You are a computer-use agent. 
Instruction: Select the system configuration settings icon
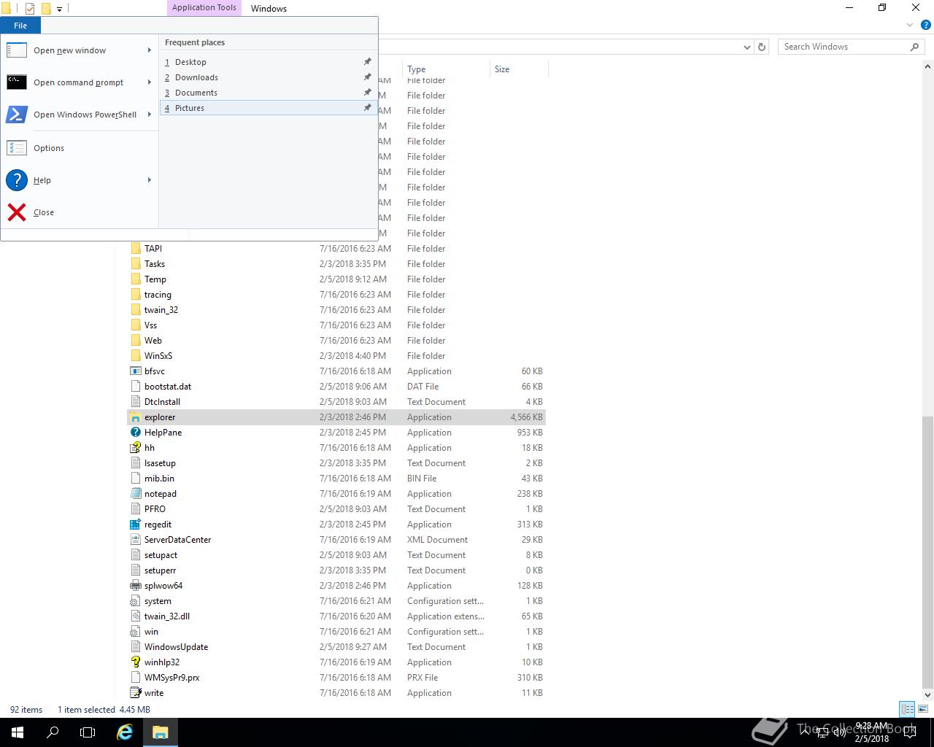pos(135,601)
